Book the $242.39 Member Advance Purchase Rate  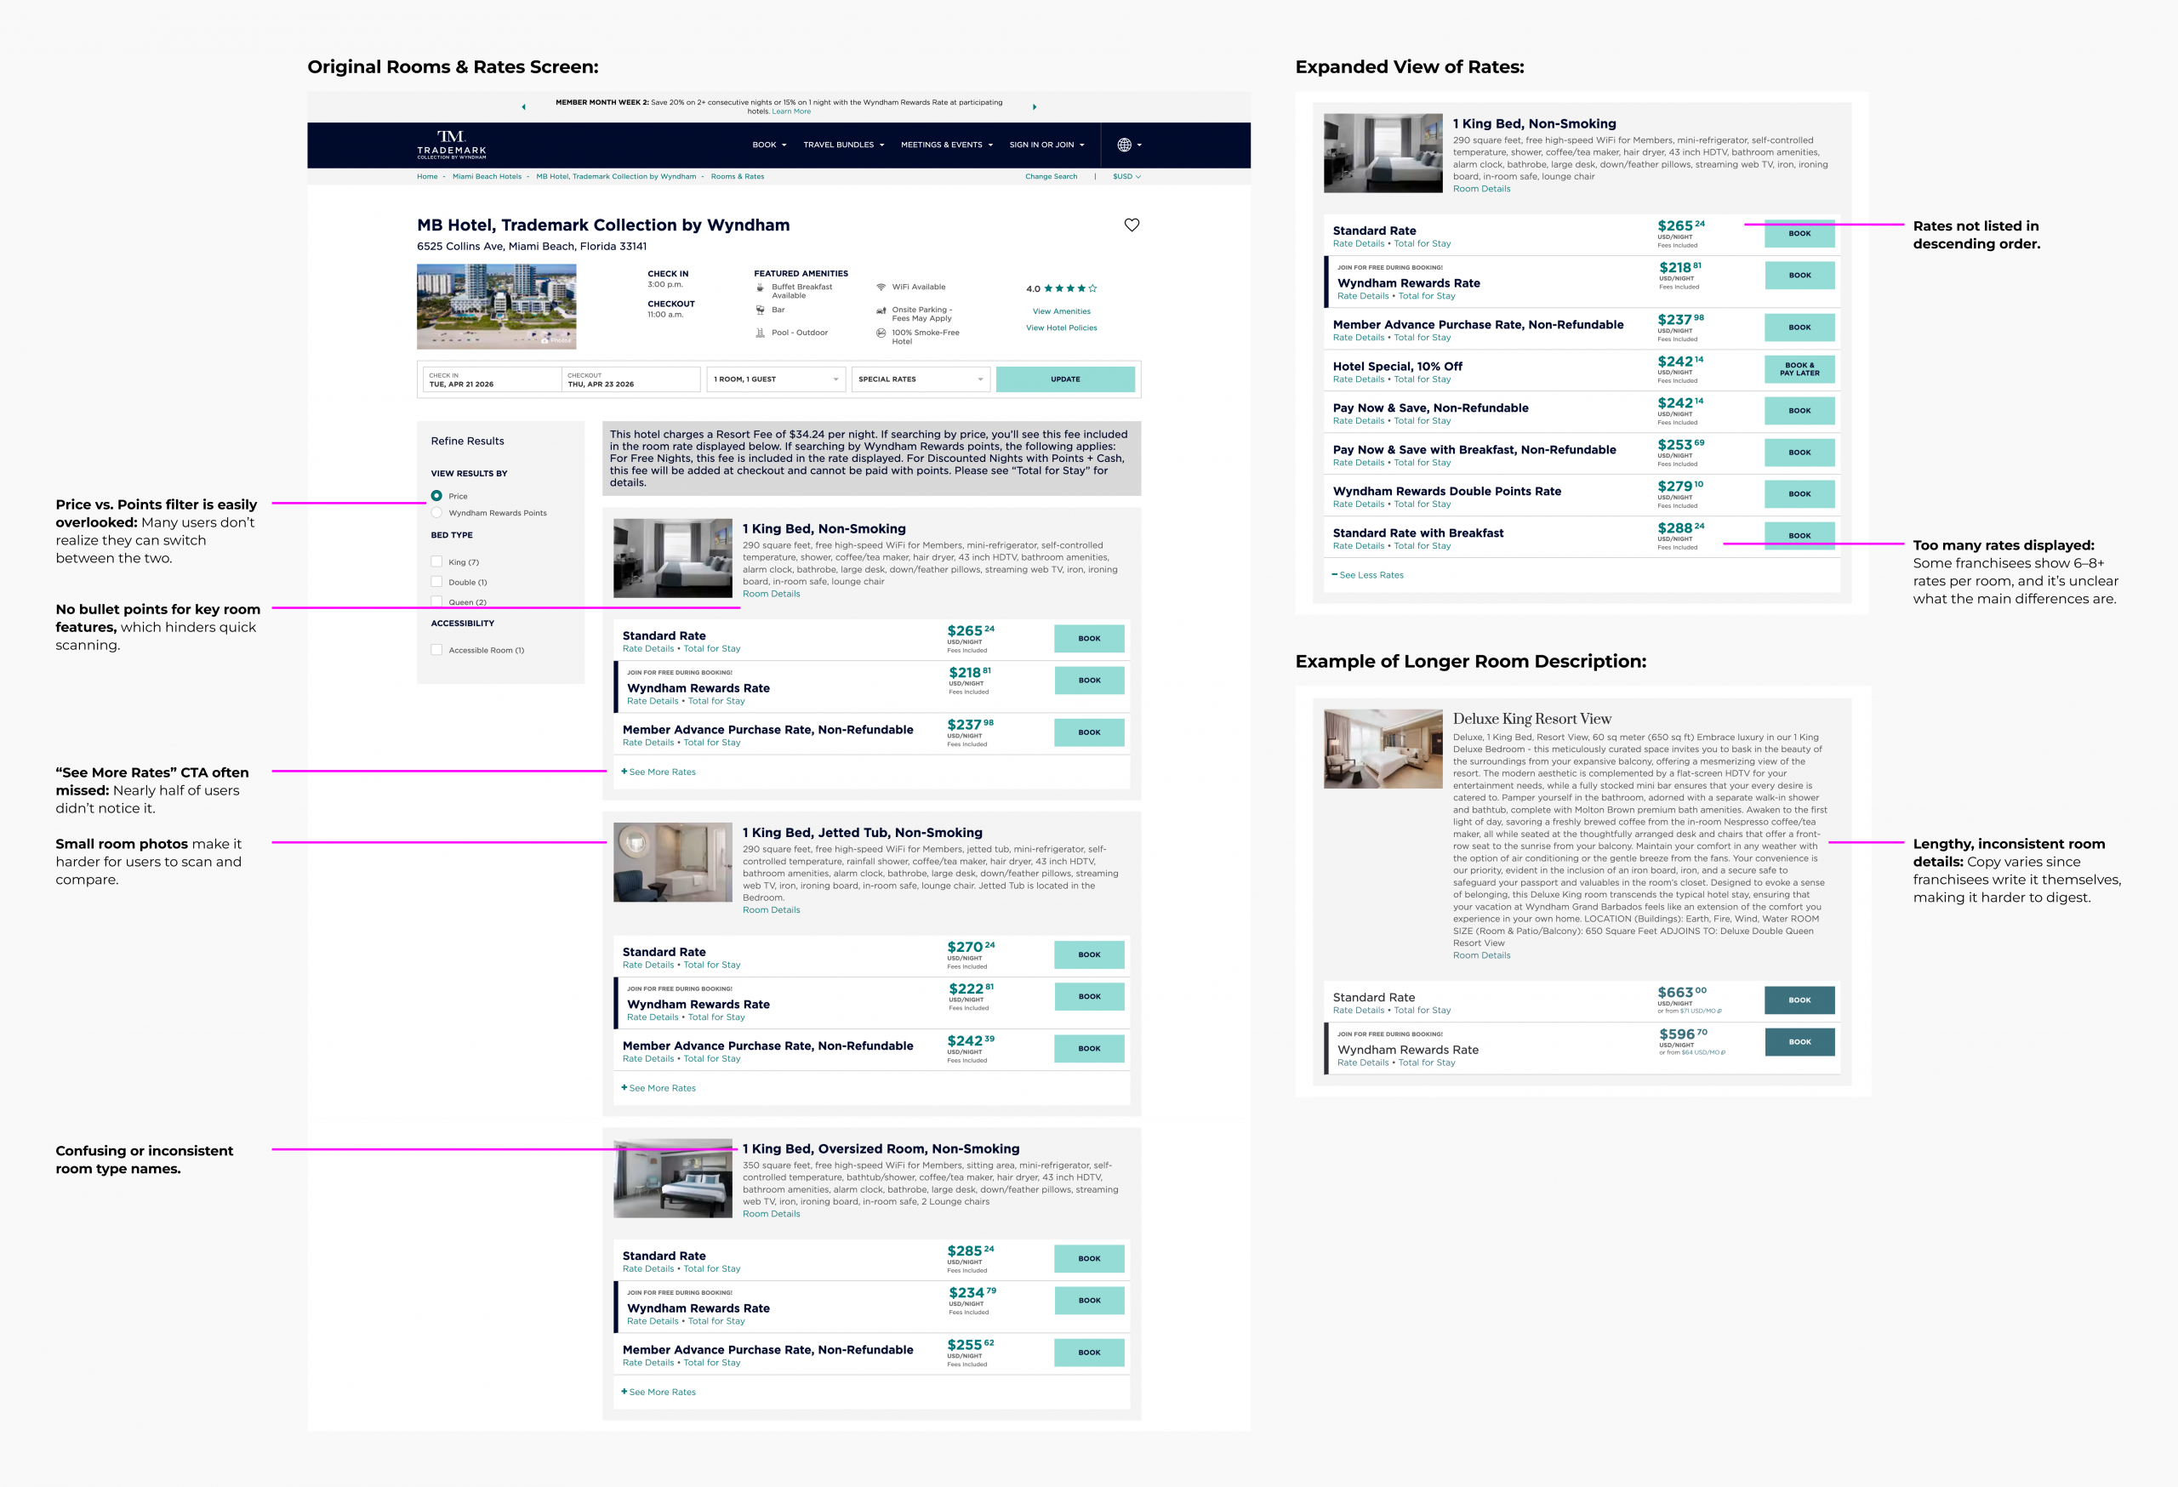(1089, 1049)
